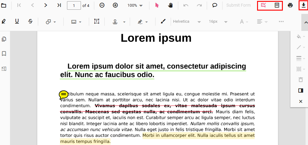The height and width of the screenshot is (145, 308).
Task: Open the opacity checkerboard control
Action: pos(300,69)
